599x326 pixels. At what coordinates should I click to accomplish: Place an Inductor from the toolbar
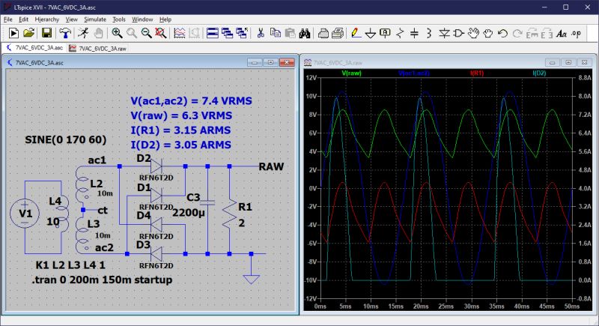[x=428, y=34]
